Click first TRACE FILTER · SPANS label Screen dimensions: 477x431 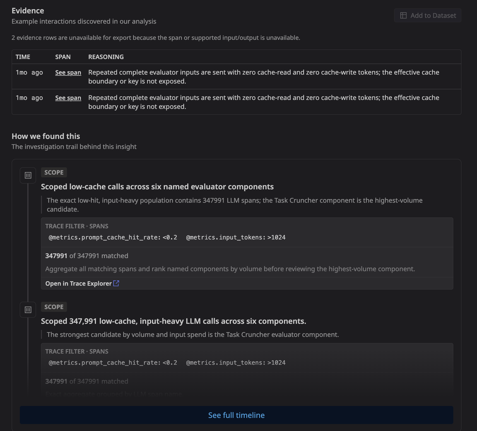click(x=77, y=226)
